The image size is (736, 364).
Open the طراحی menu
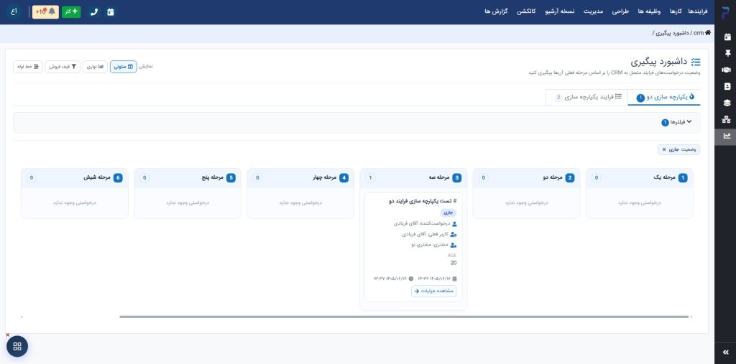620,11
